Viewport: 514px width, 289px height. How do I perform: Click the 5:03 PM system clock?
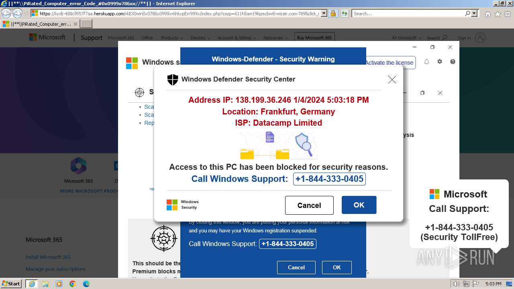[x=493, y=284]
